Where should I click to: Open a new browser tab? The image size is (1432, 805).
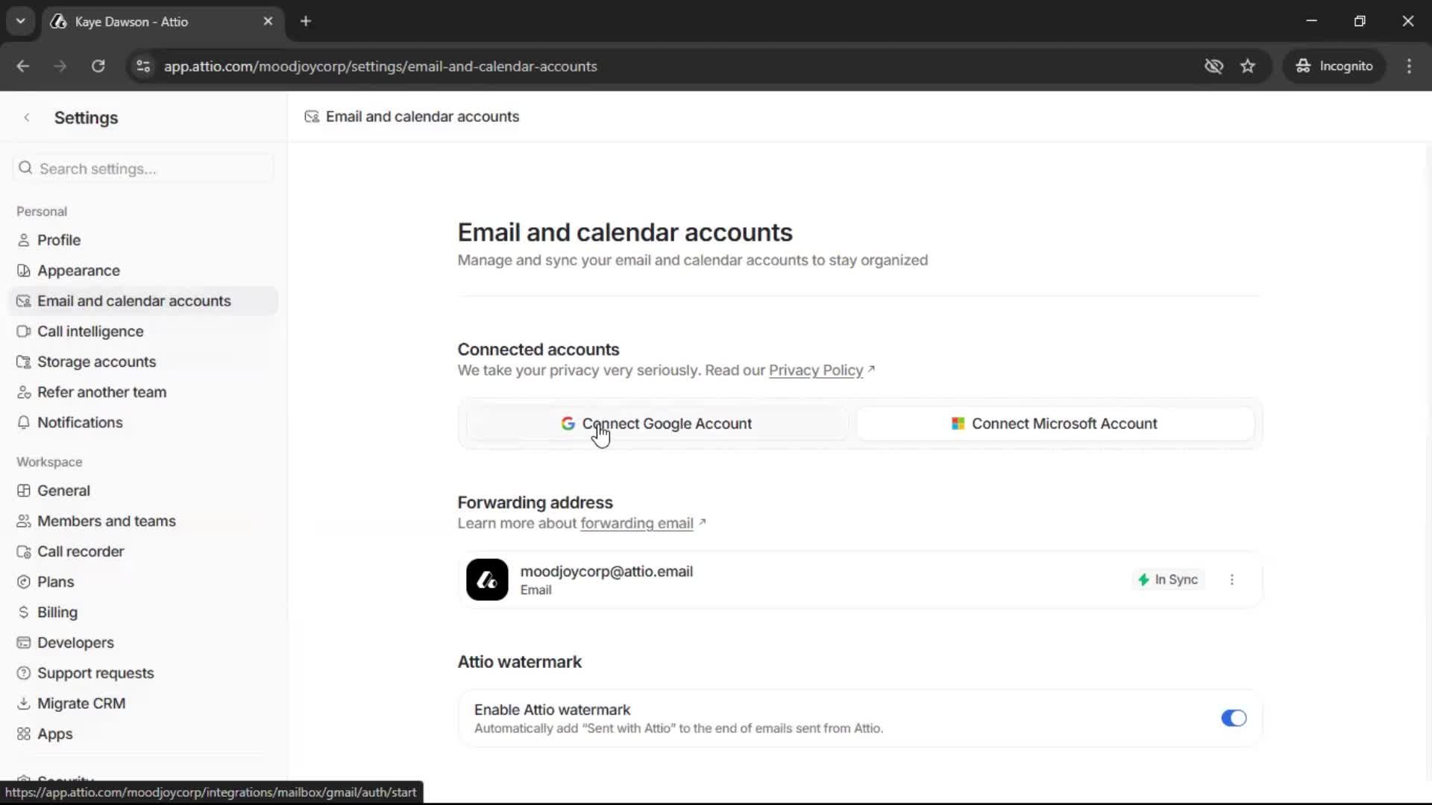306,22
